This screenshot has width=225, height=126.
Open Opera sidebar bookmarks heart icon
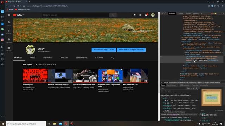2,54
